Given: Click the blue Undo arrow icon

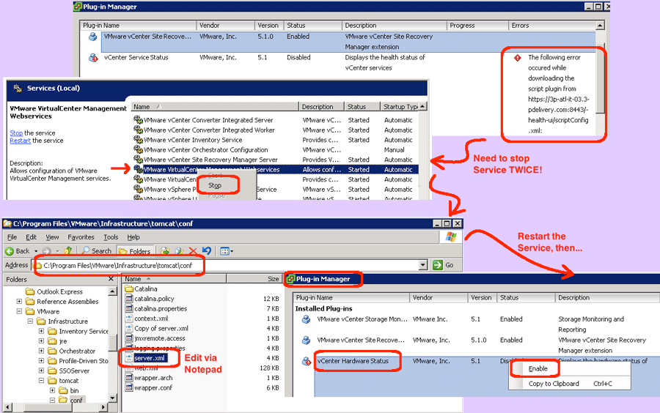Looking at the screenshot, I should 206,251.
